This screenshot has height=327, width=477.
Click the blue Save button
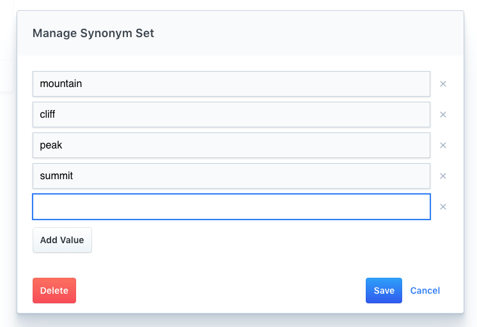[x=384, y=291]
